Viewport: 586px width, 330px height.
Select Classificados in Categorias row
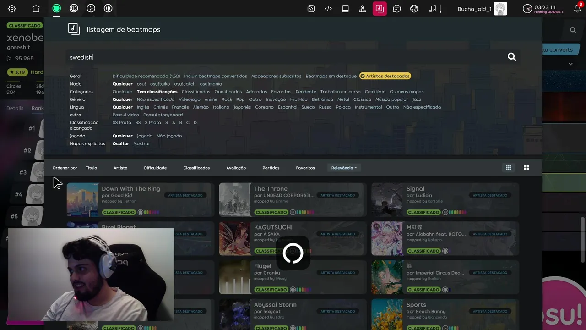196,92
